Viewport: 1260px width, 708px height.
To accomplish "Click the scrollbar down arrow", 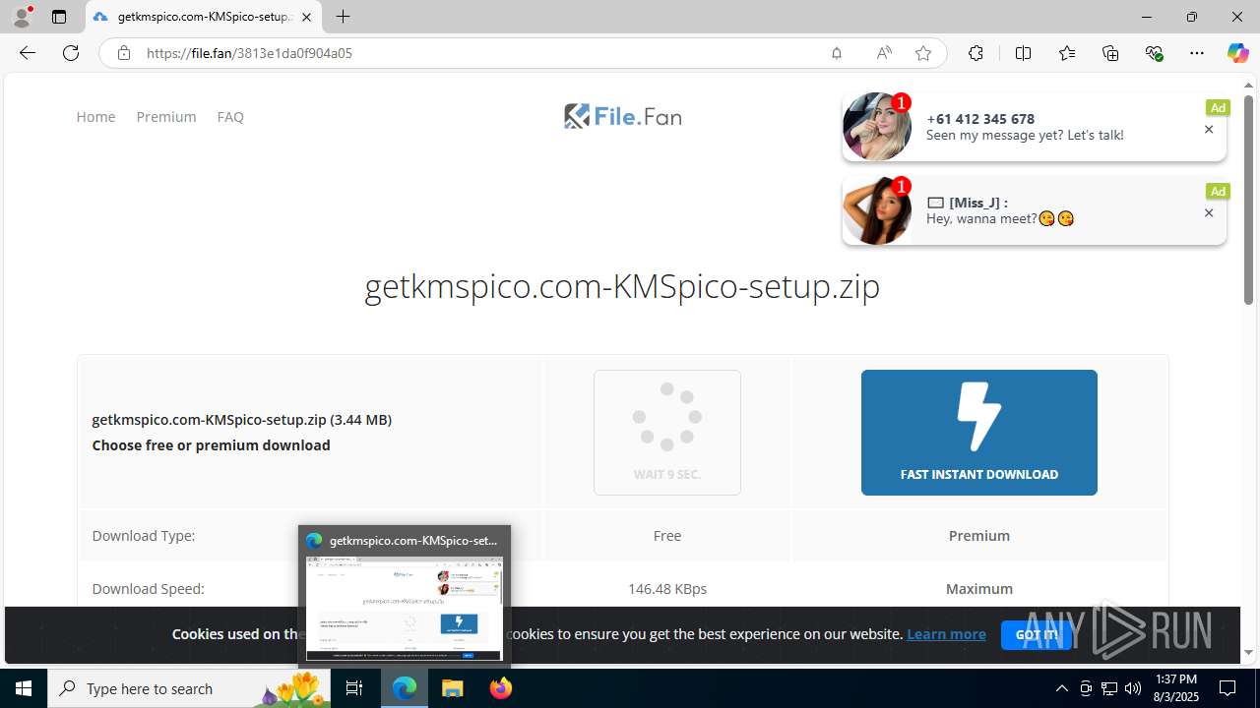I will click(x=1248, y=652).
